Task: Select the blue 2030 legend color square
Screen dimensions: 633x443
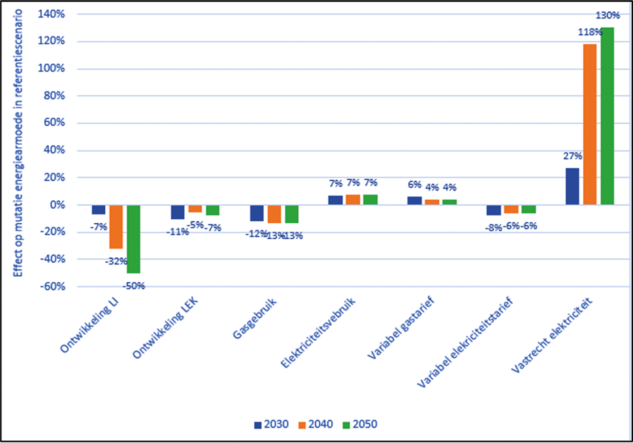Action: point(257,425)
